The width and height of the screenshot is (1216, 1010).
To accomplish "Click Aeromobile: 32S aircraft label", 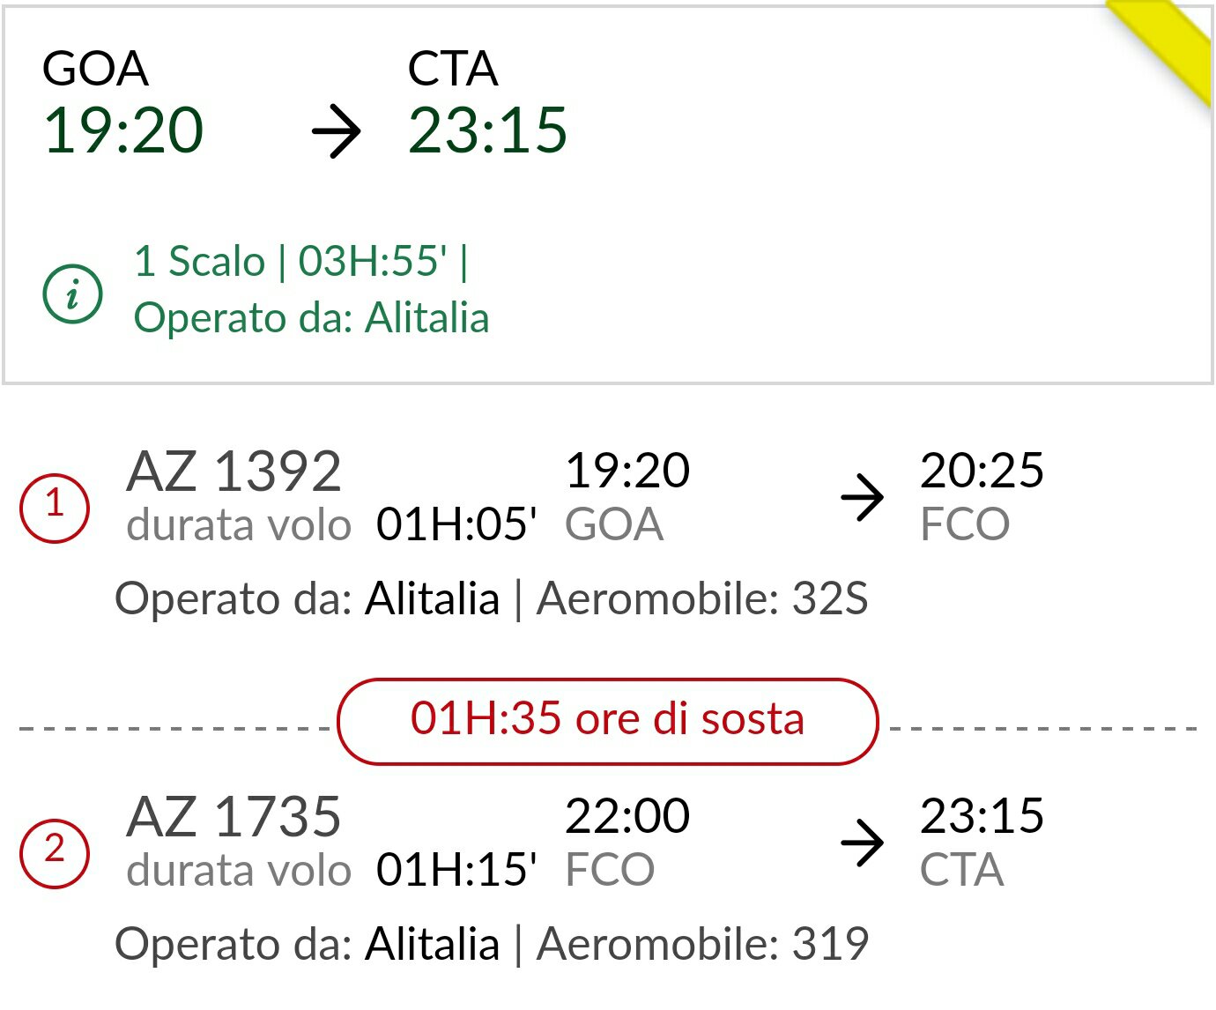I will (x=702, y=599).
